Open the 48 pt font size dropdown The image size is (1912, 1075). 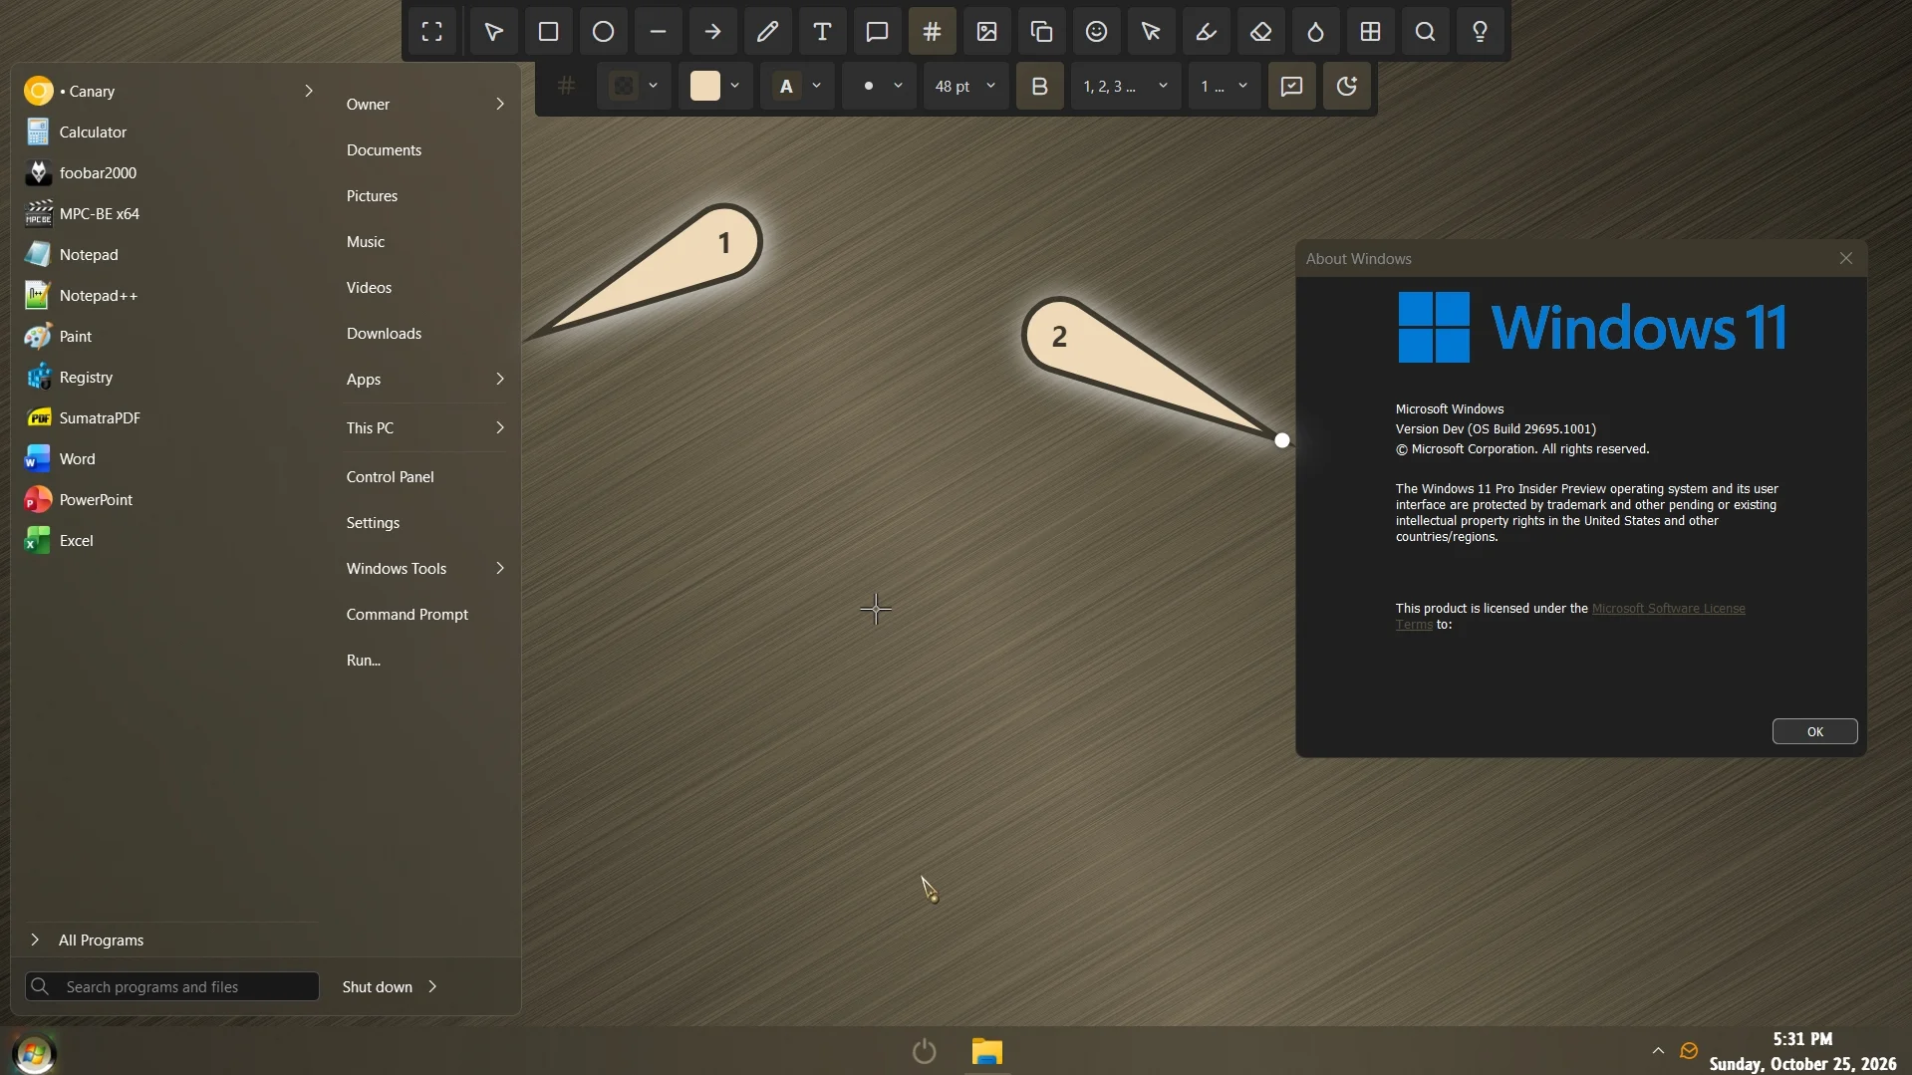964,87
